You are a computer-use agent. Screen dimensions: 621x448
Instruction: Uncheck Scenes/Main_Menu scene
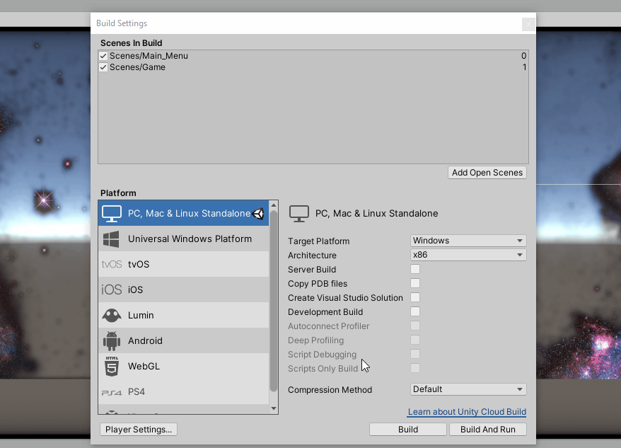[103, 56]
